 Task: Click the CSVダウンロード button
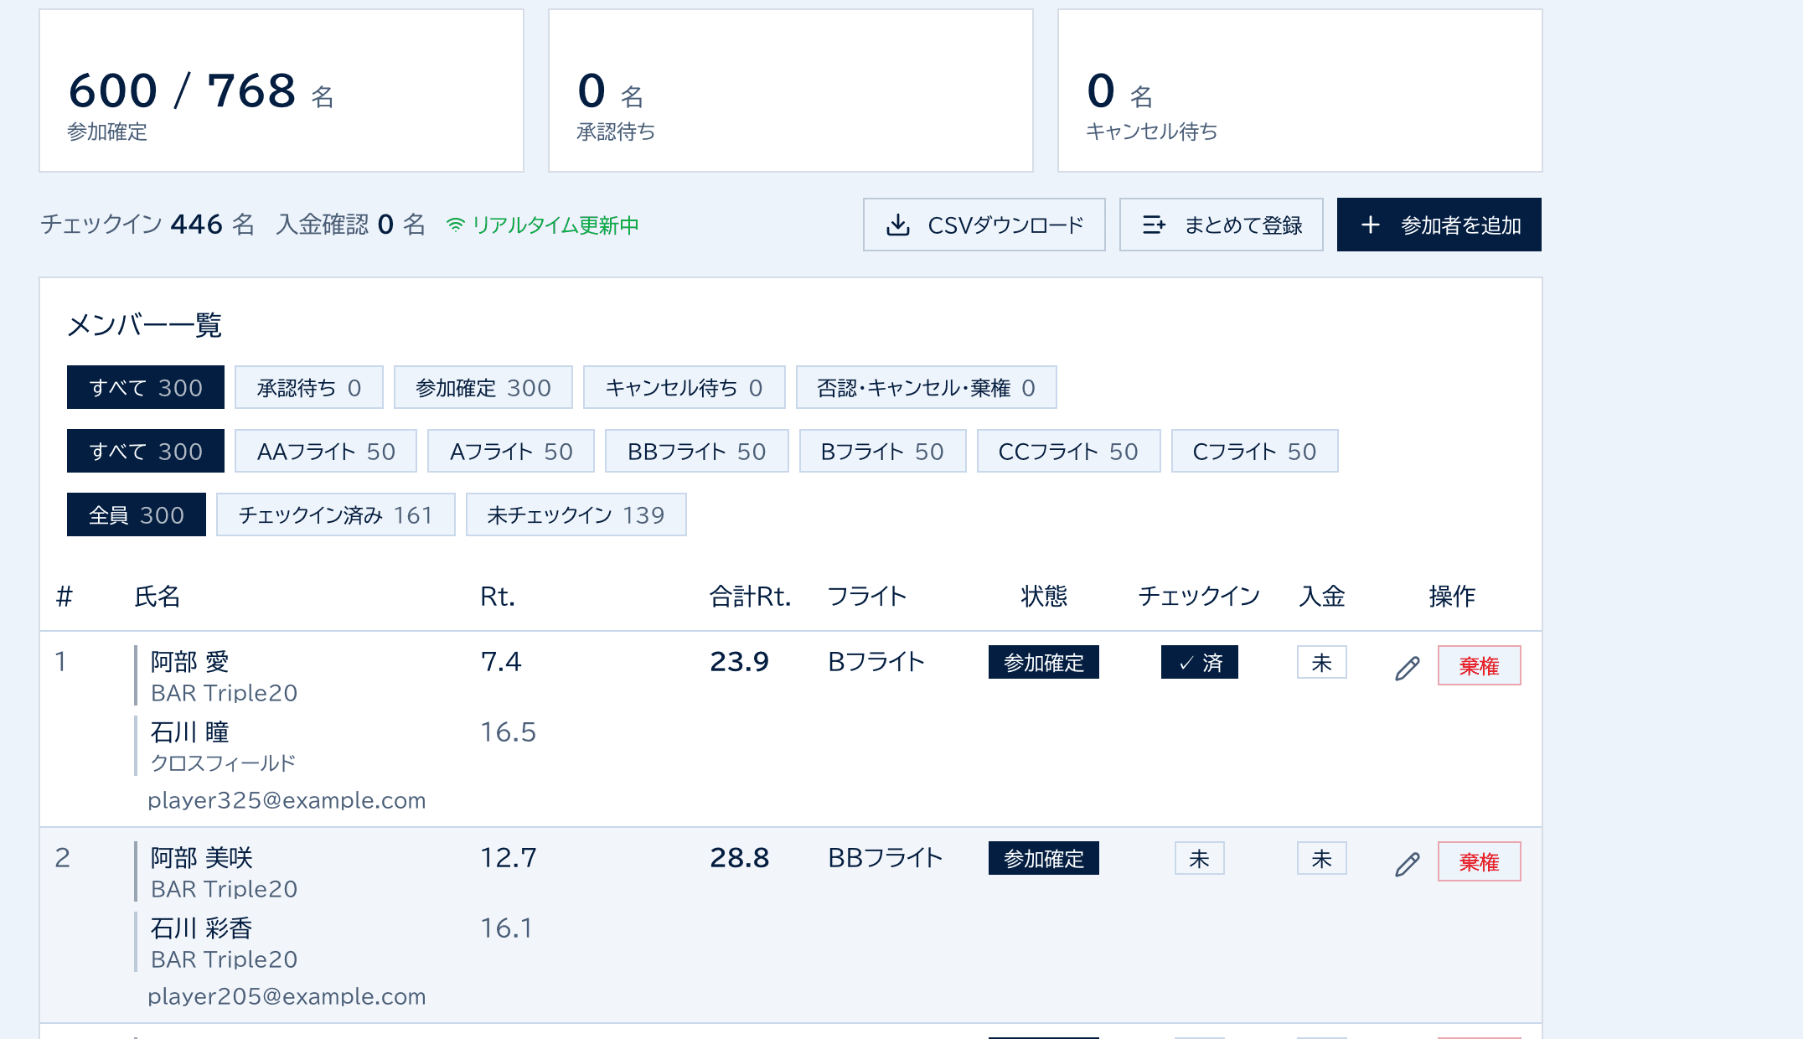(x=984, y=225)
